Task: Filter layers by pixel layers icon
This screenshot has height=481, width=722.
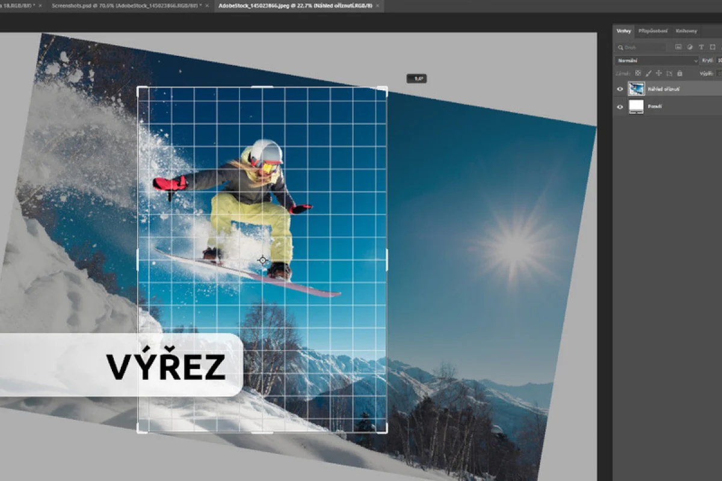Action: tap(678, 47)
